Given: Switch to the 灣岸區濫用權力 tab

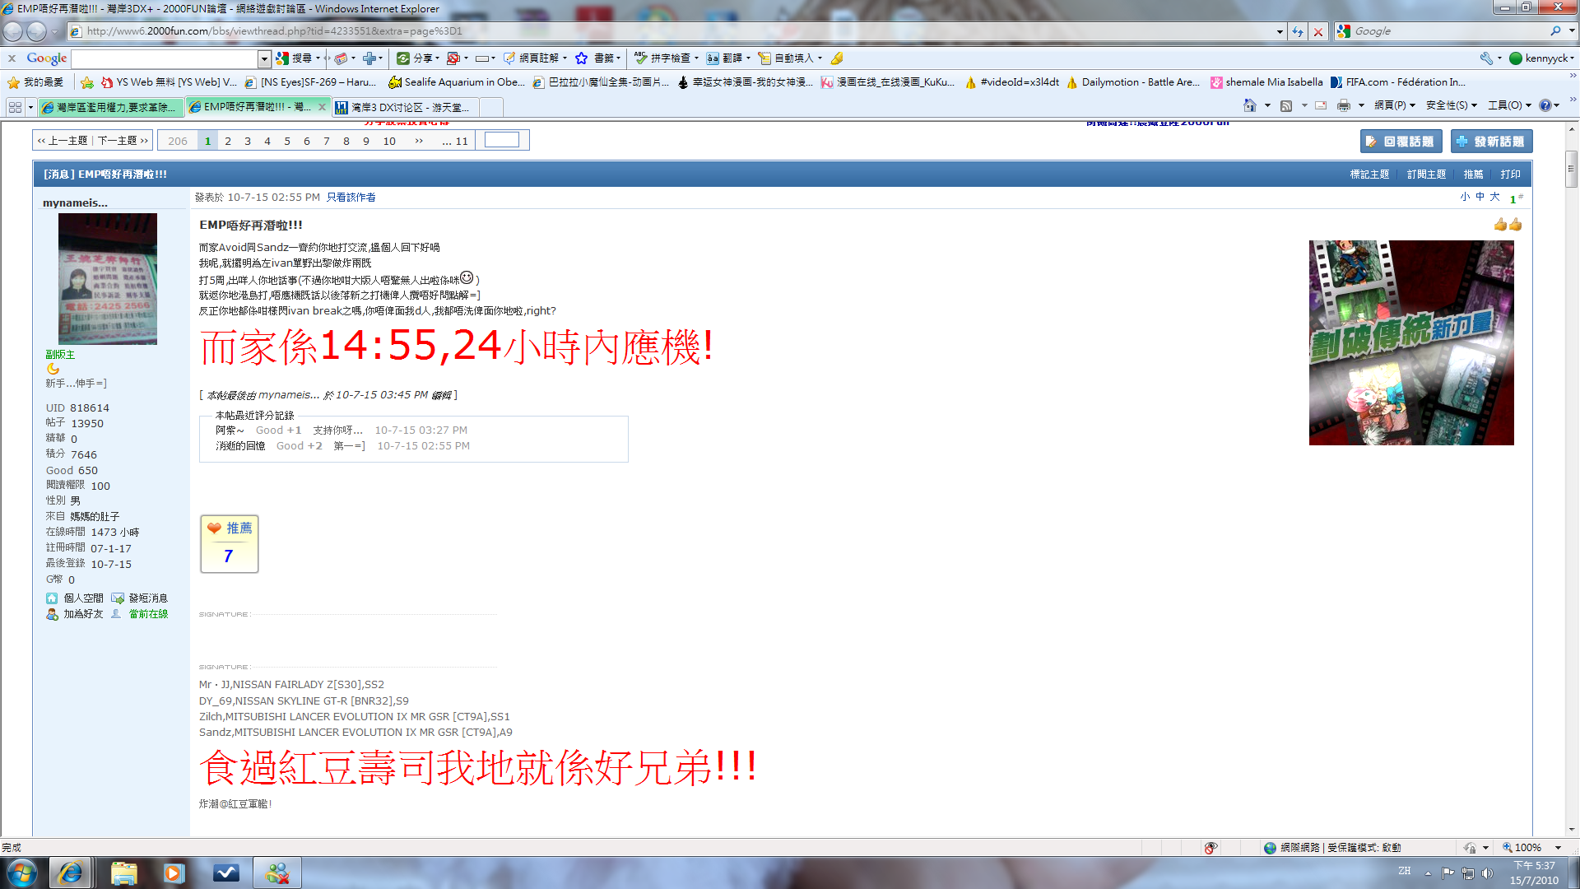Looking at the screenshot, I should (111, 107).
